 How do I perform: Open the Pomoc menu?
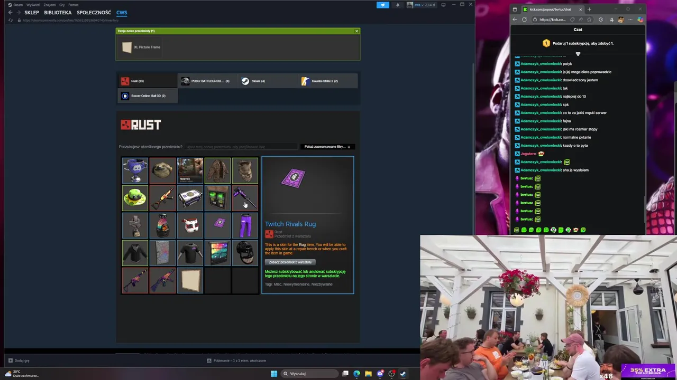tap(73, 5)
